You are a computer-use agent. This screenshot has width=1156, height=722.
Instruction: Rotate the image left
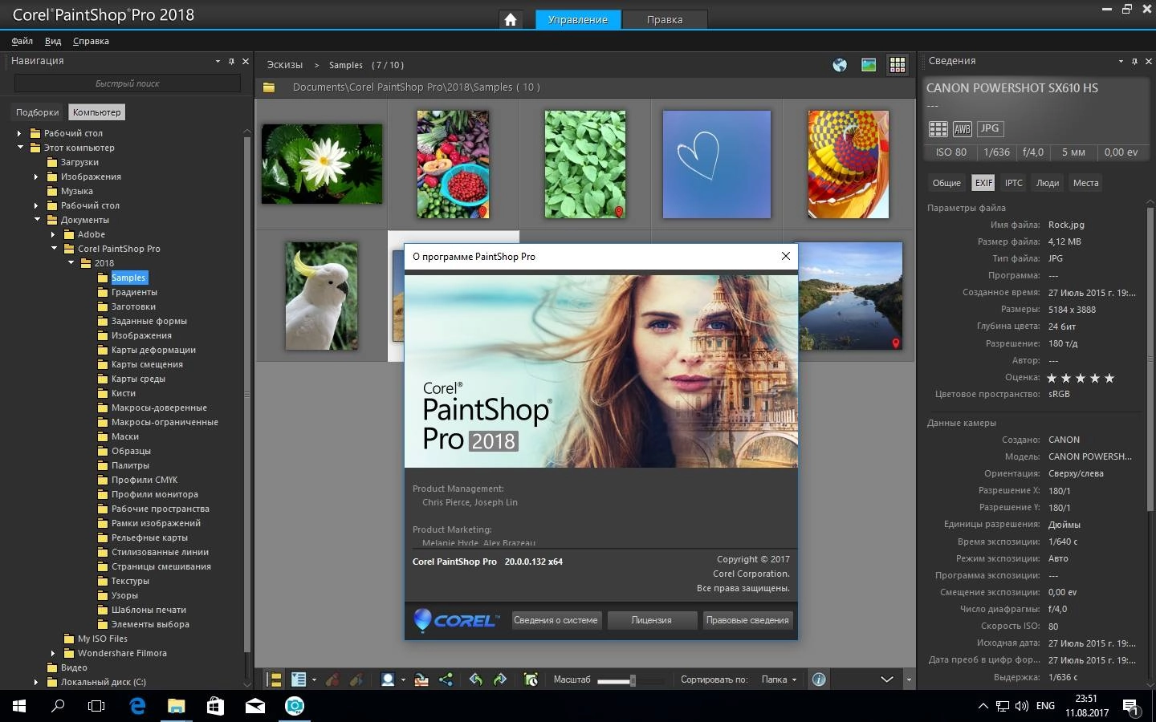476,679
